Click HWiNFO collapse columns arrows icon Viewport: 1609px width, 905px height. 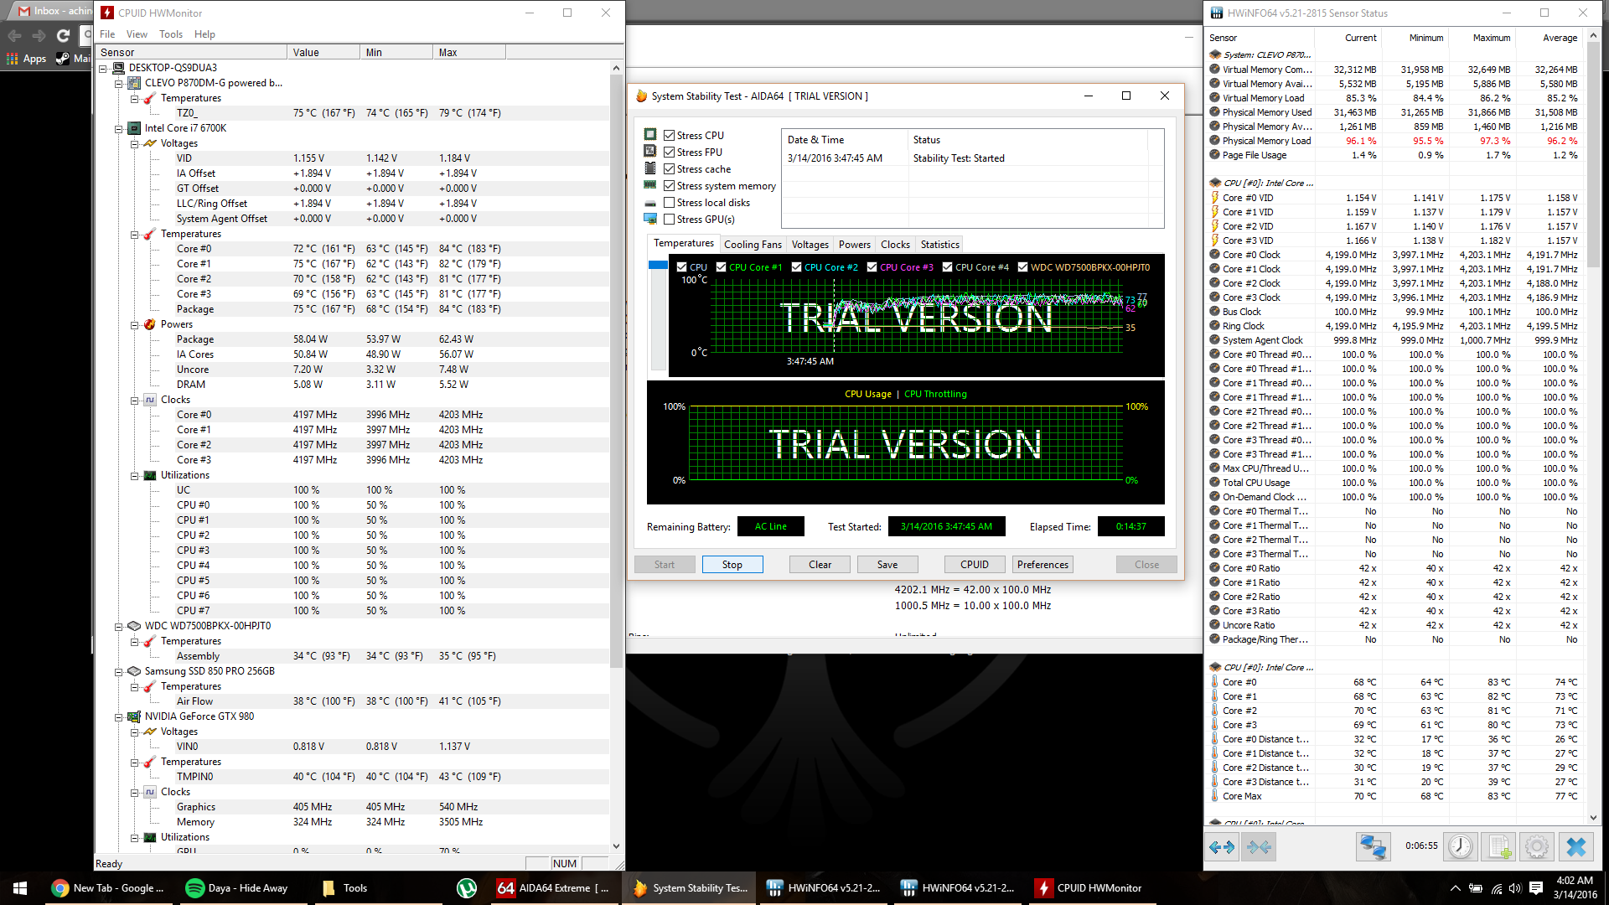[1259, 847]
